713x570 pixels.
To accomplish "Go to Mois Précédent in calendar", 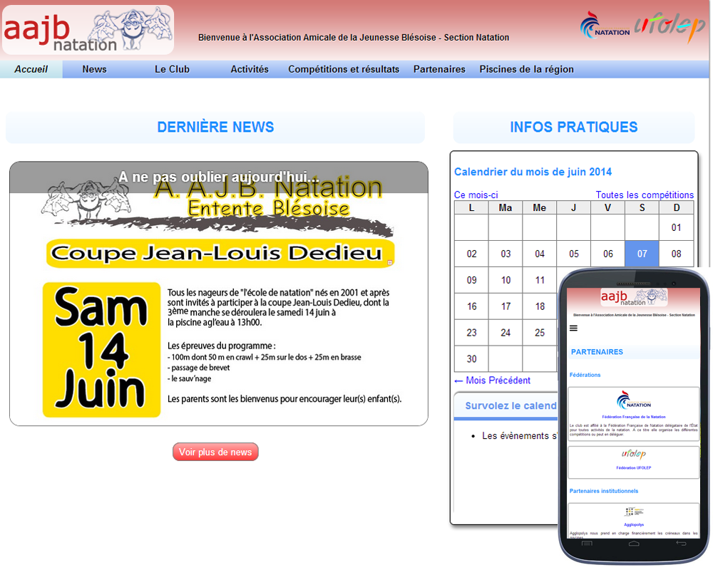I will coord(492,380).
